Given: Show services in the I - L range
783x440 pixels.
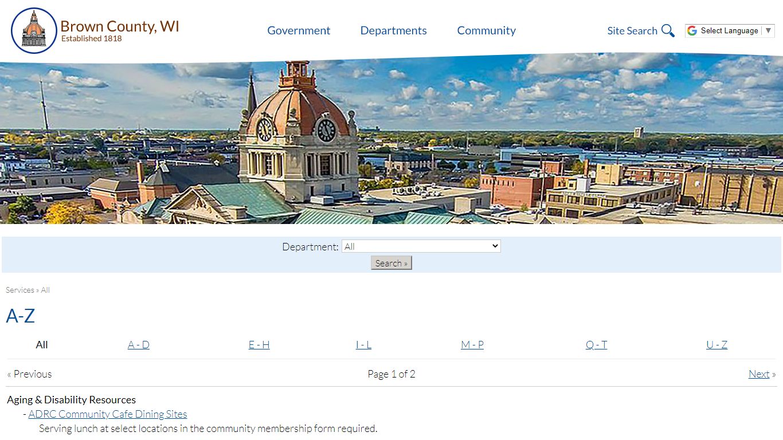Looking at the screenshot, I should point(363,345).
